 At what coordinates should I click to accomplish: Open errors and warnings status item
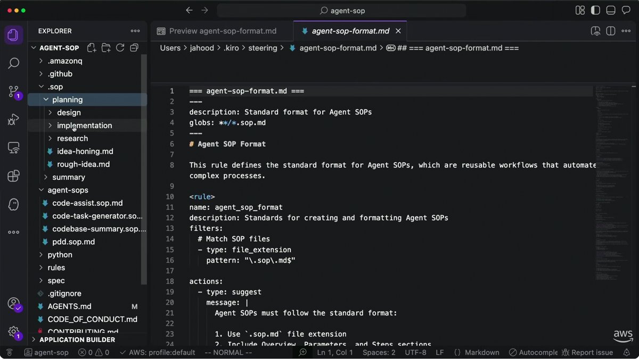click(94, 352)
